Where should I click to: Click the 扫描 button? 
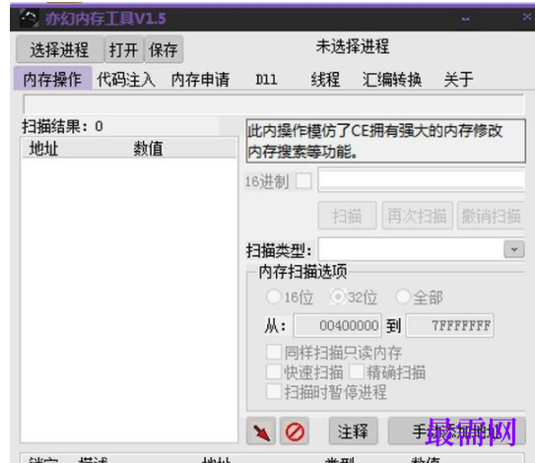pos(347,216)
